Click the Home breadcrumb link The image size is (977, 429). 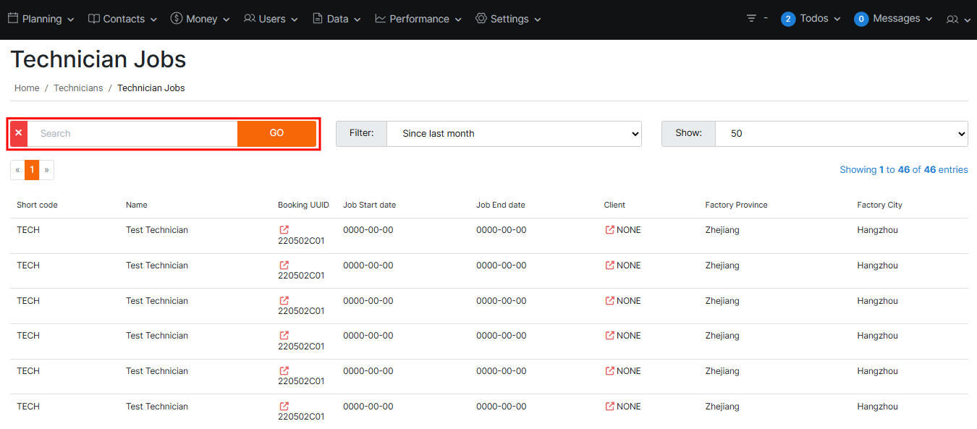[27, 88]
